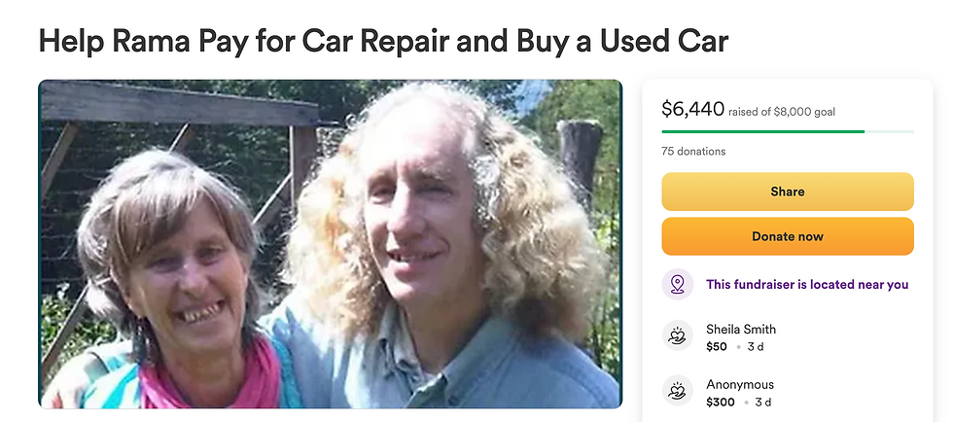Click the orange Donate now button
Image resolution: width=953 pixels, height=422 pixels.
click(787, 236)
